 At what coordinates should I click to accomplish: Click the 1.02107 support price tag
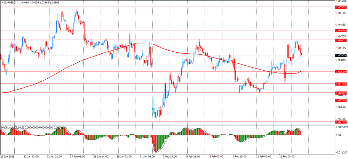tap(341, 122)
